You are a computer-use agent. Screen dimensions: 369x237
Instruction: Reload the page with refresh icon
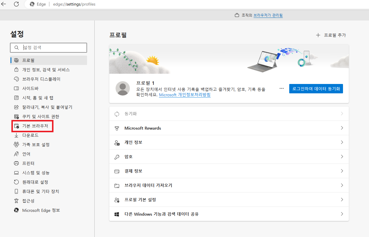[x=16, y=4]
